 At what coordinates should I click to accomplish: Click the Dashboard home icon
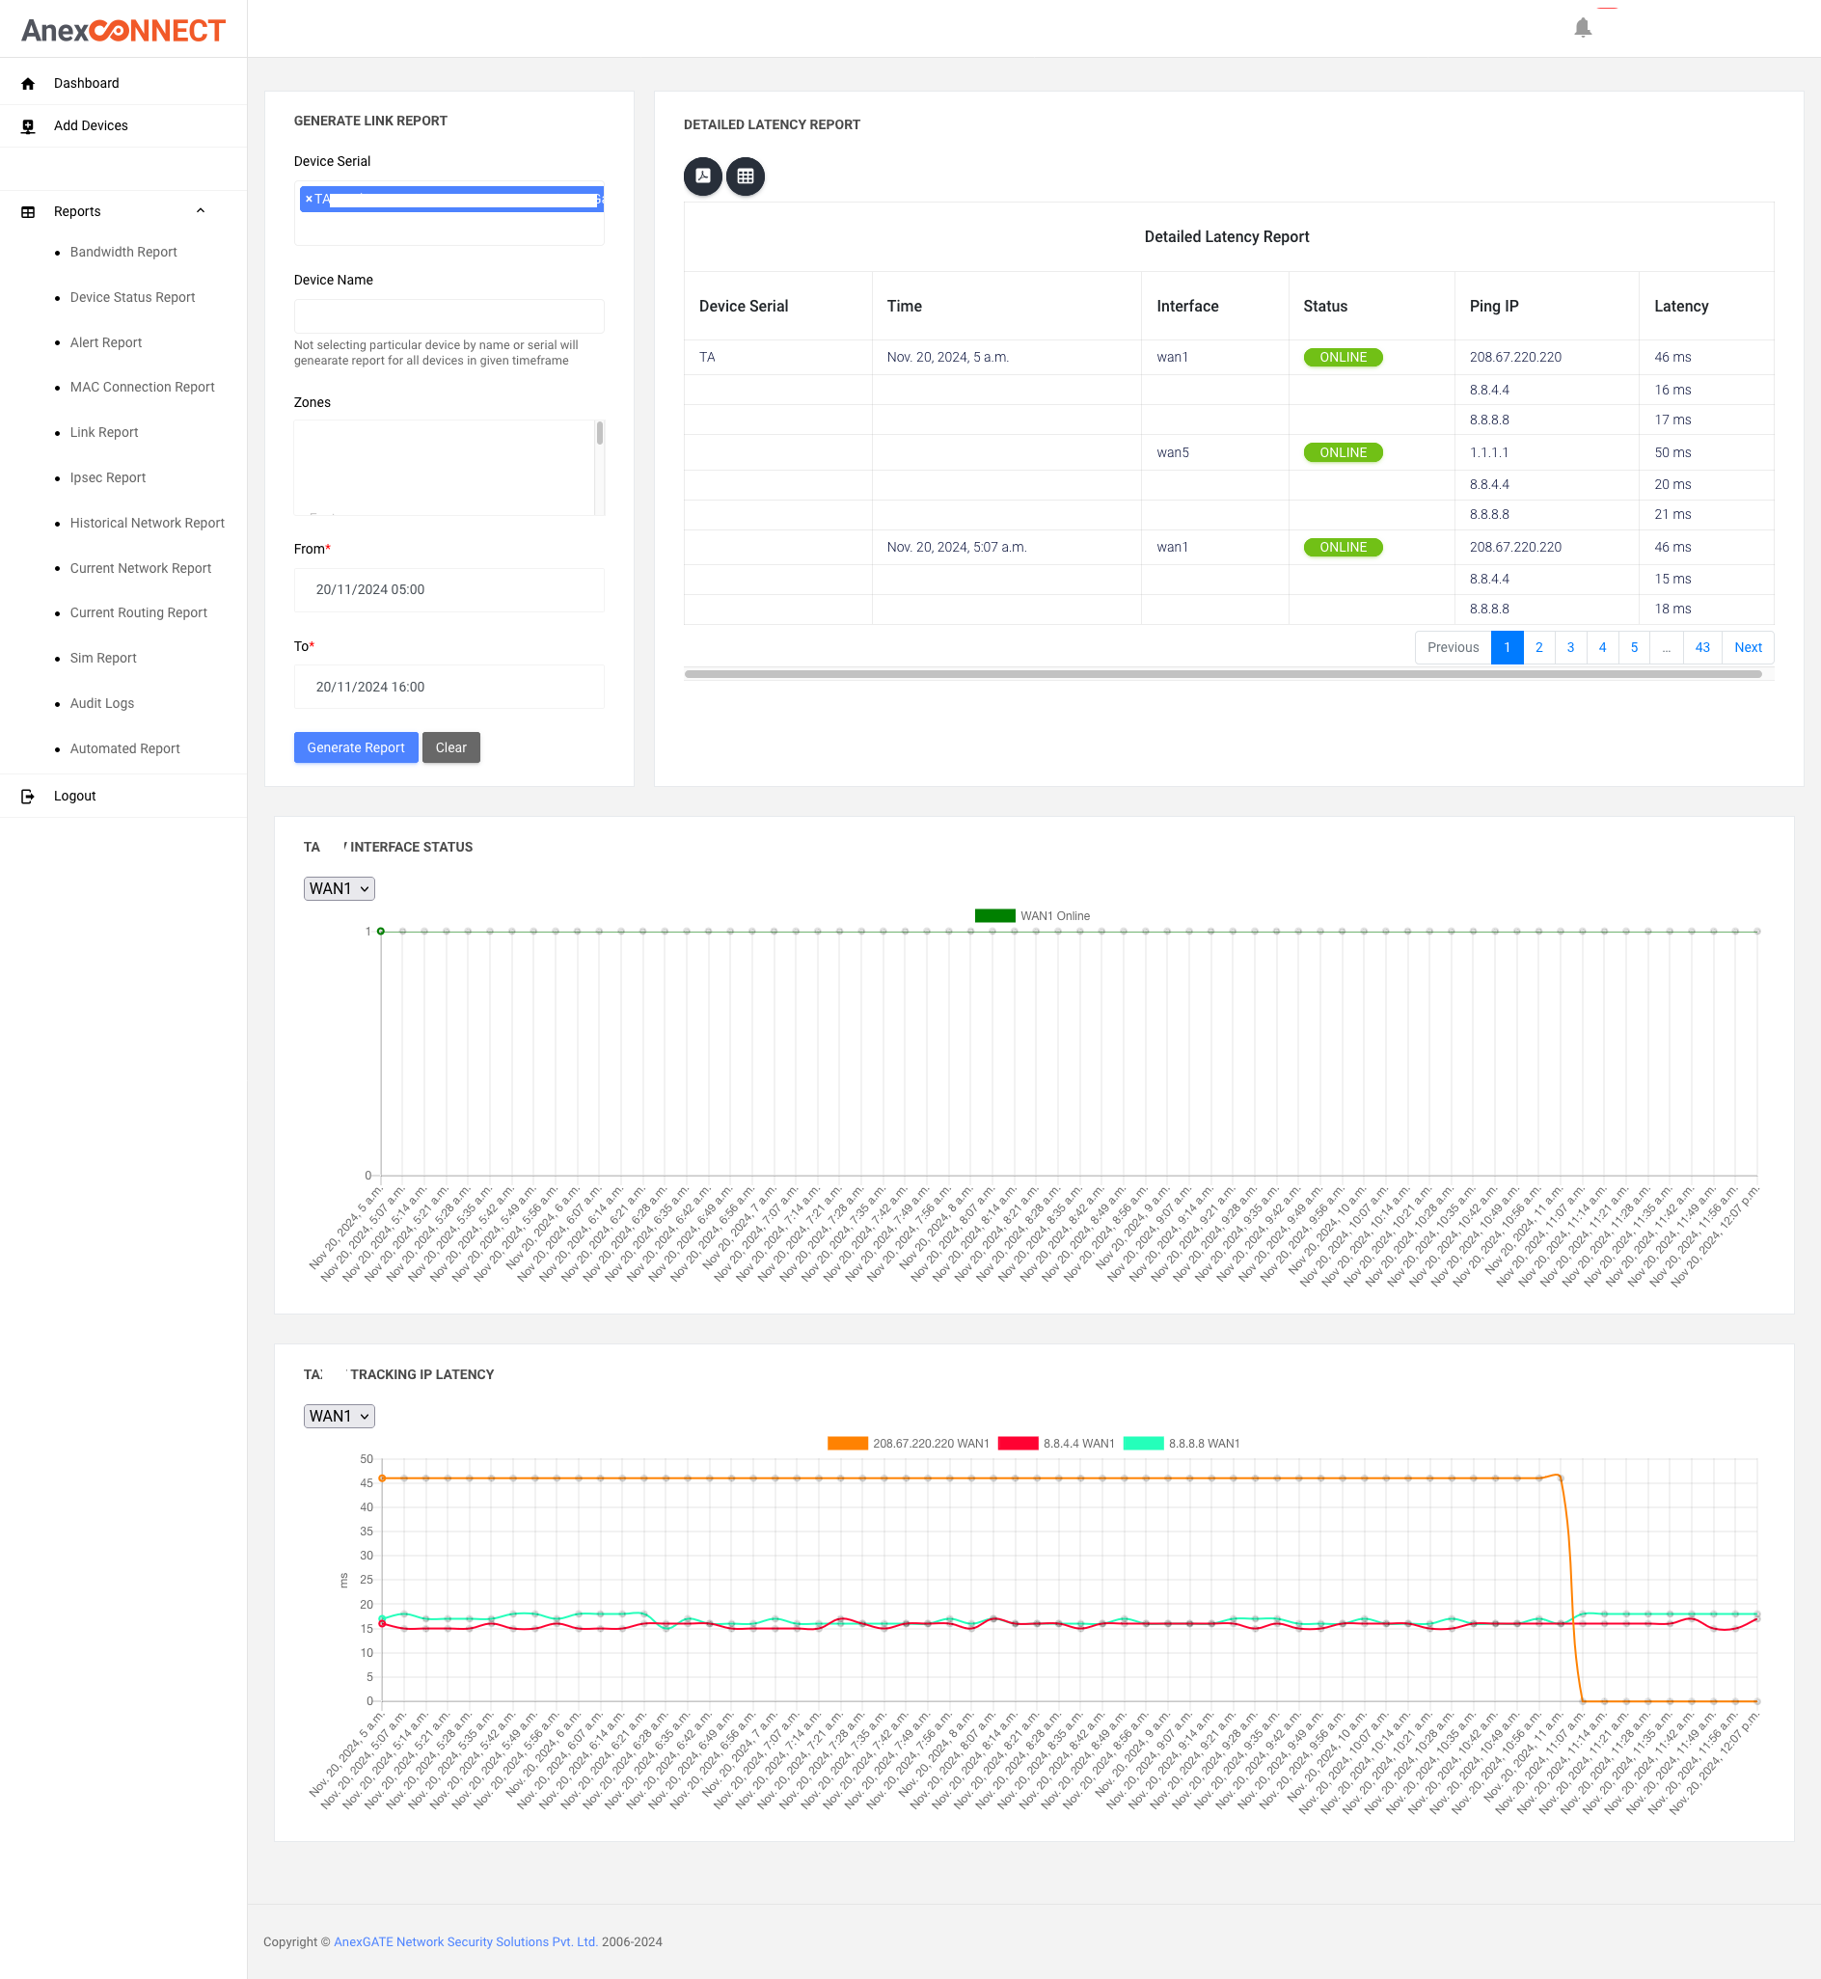click(28, 84)
